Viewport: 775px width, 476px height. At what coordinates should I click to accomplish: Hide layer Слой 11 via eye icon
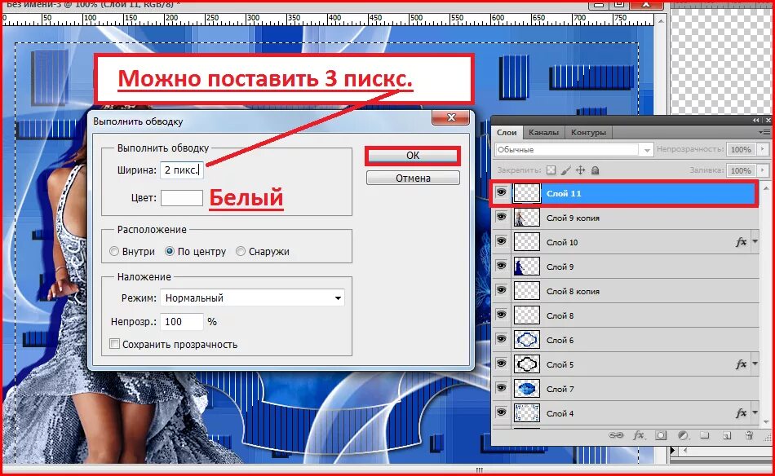point(501,192)
